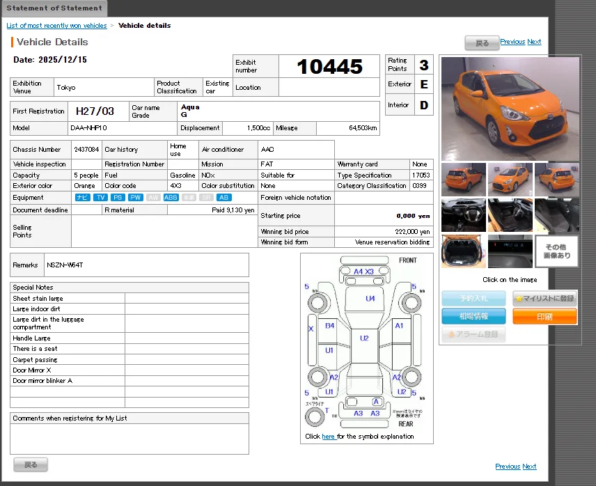Click the AB airbag equipment badge
This screenshot has height=486, width=596.
[224, 197]
